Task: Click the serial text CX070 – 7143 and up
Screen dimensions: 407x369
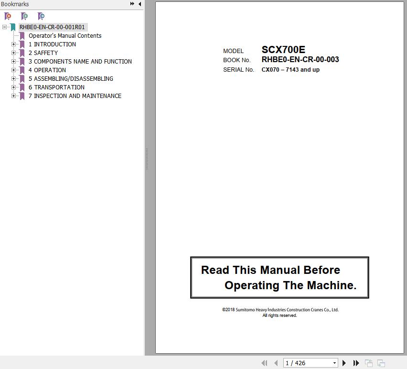Action: pos(290,70)
